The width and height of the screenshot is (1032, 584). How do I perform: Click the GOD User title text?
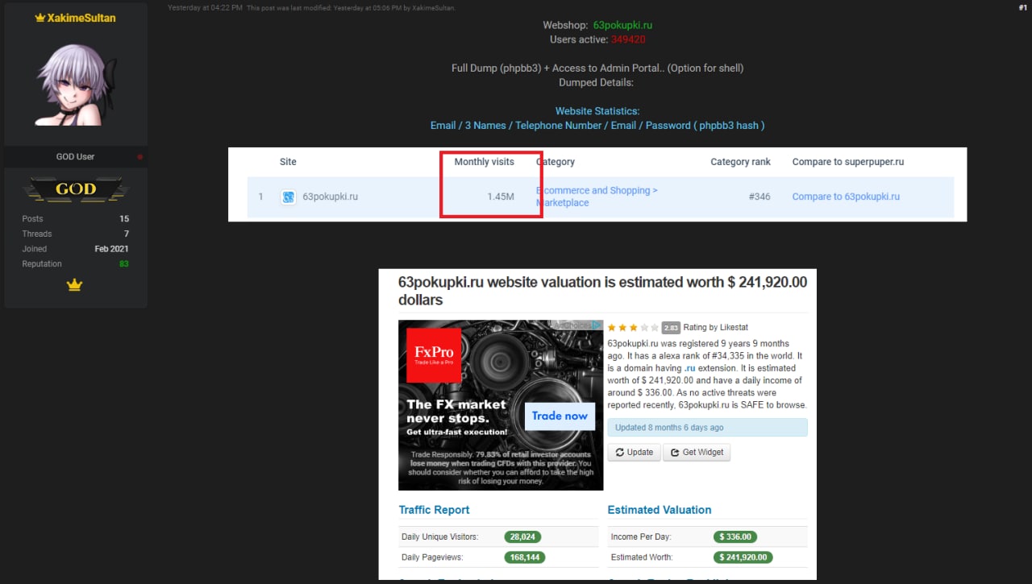pos(75,157)
